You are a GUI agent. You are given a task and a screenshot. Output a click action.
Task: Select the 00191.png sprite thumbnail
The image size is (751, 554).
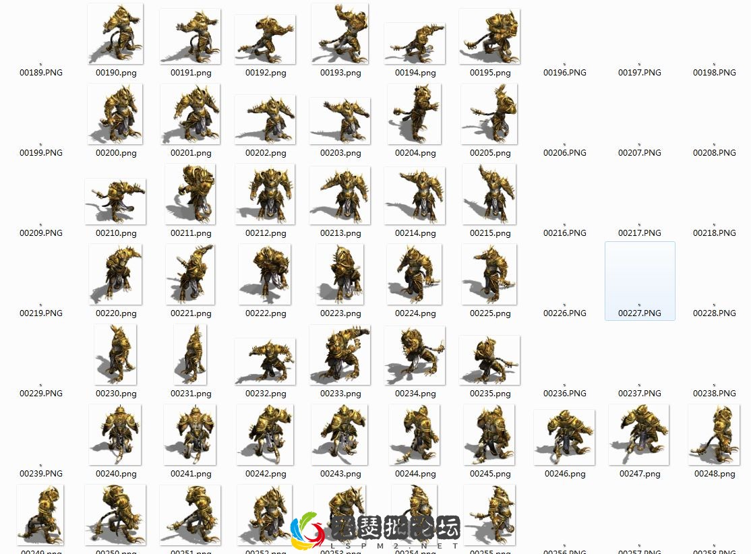(x=190, y=36)
